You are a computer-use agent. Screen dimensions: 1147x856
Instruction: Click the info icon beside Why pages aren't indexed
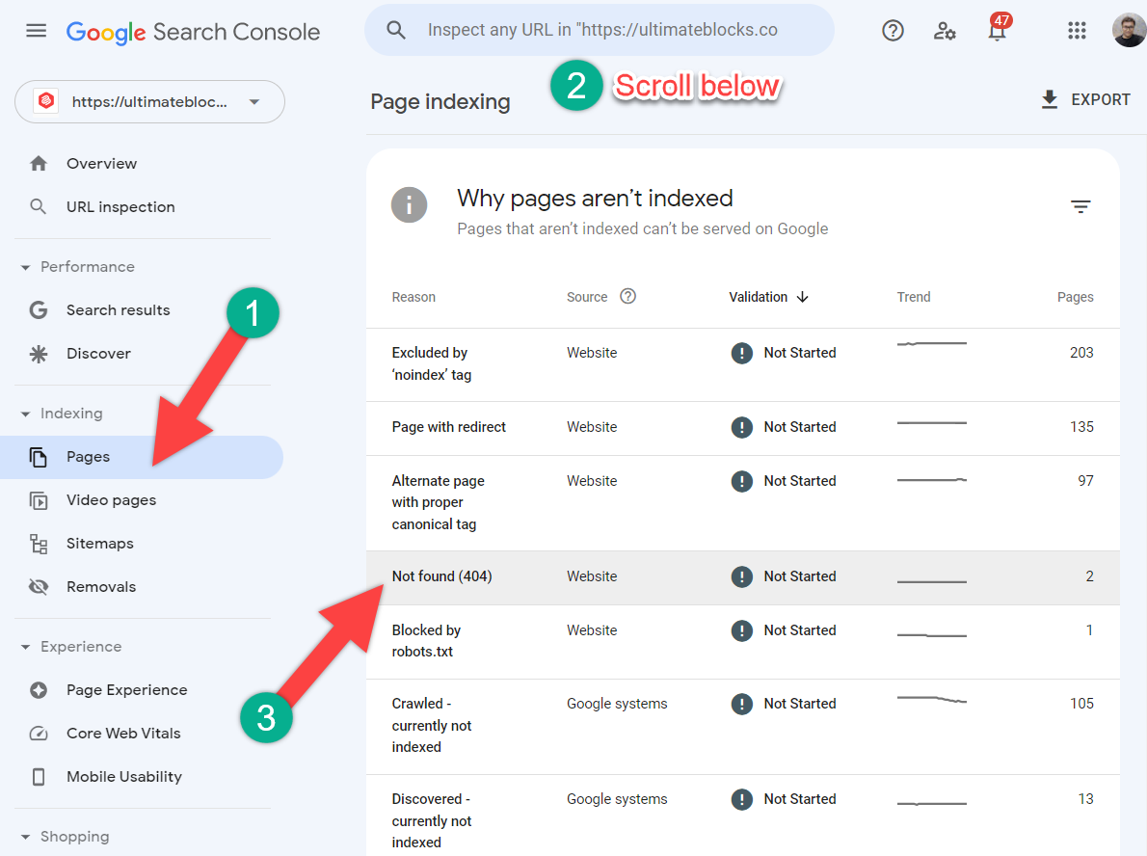409,205
